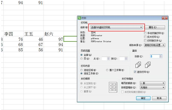Click the collated copies icon
The image size is (172, 110).
click(x=138, y=65)
